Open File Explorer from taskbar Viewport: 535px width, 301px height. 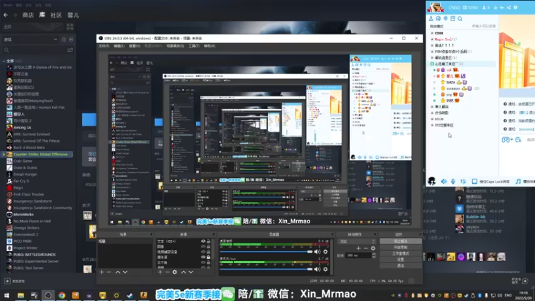(21, 296)
